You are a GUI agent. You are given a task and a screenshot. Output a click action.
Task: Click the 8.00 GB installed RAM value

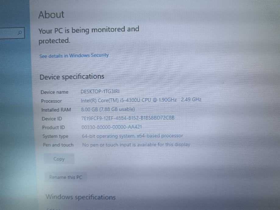coord(108,109)
